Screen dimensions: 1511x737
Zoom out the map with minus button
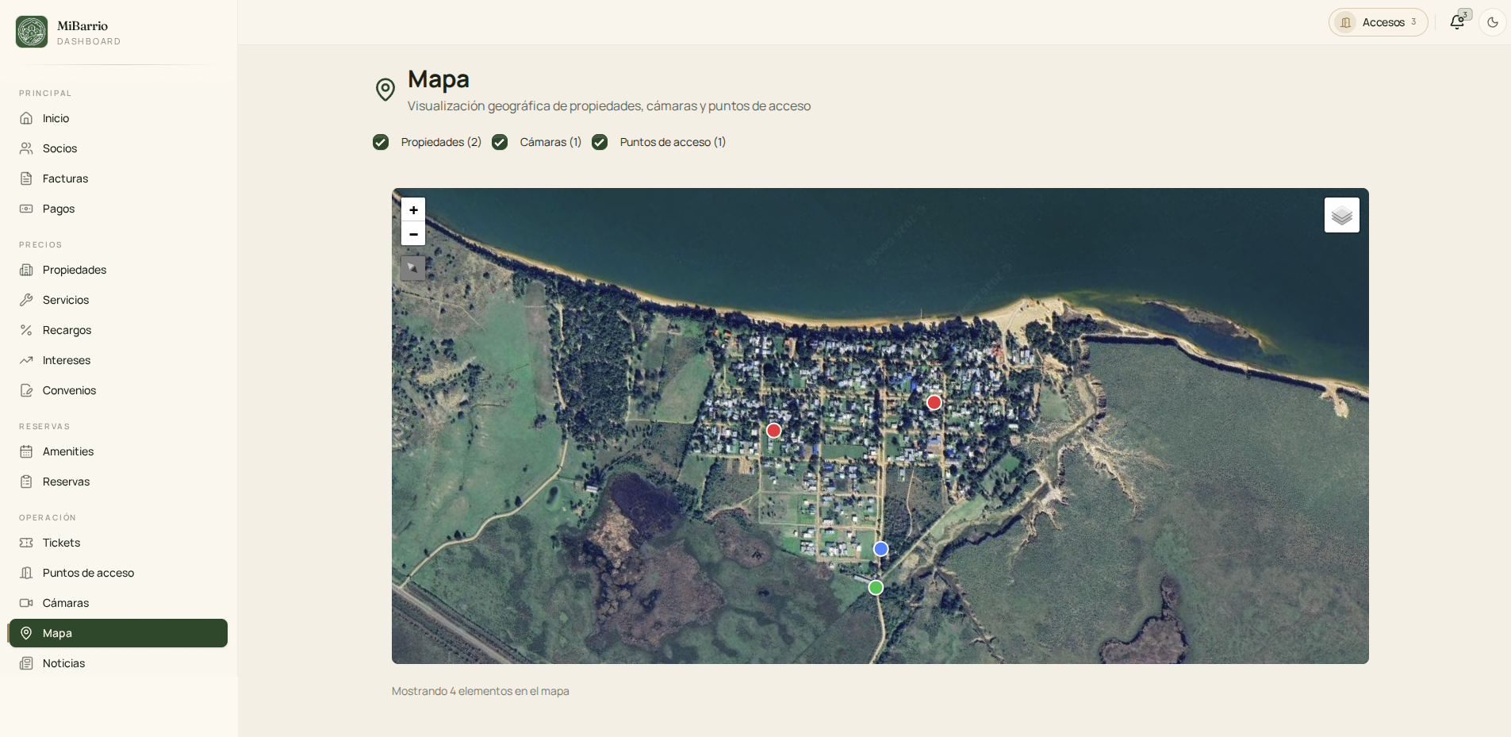(x=413, y=234)
